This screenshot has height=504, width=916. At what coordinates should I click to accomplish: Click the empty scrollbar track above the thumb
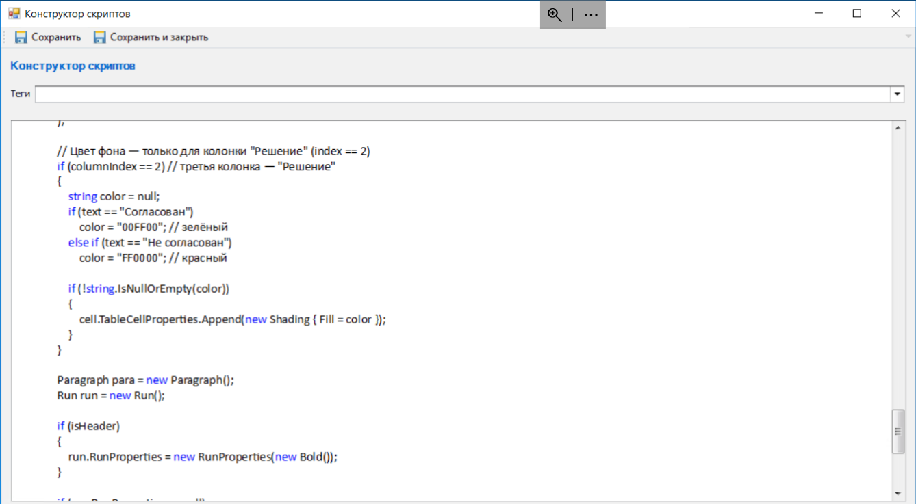(x=898, y=274)
